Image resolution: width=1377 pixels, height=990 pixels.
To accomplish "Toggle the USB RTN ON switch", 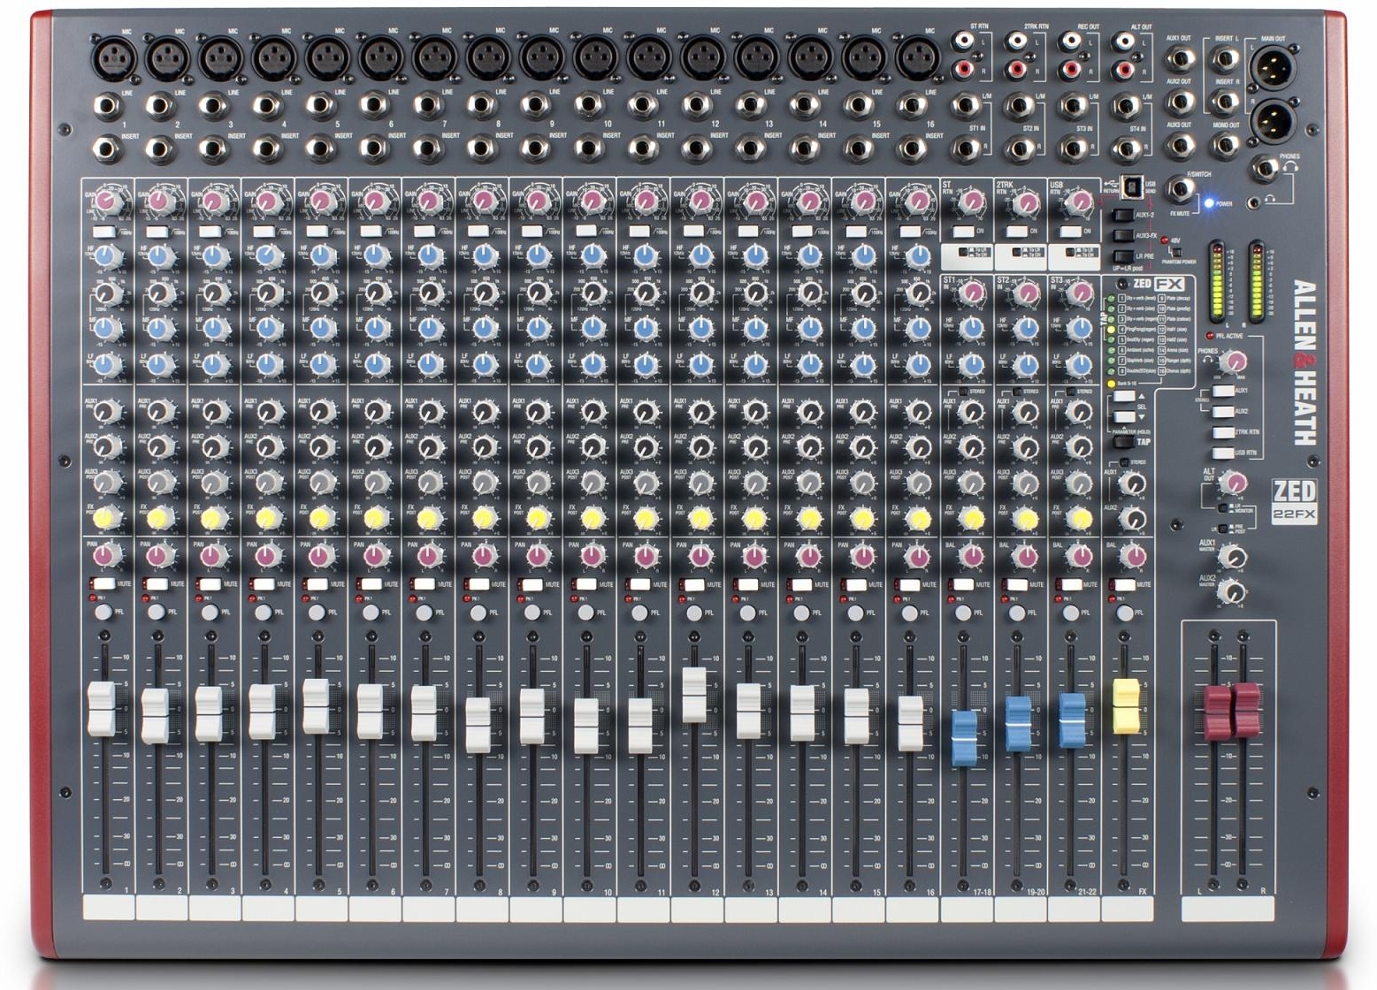I will [1070, 232].
